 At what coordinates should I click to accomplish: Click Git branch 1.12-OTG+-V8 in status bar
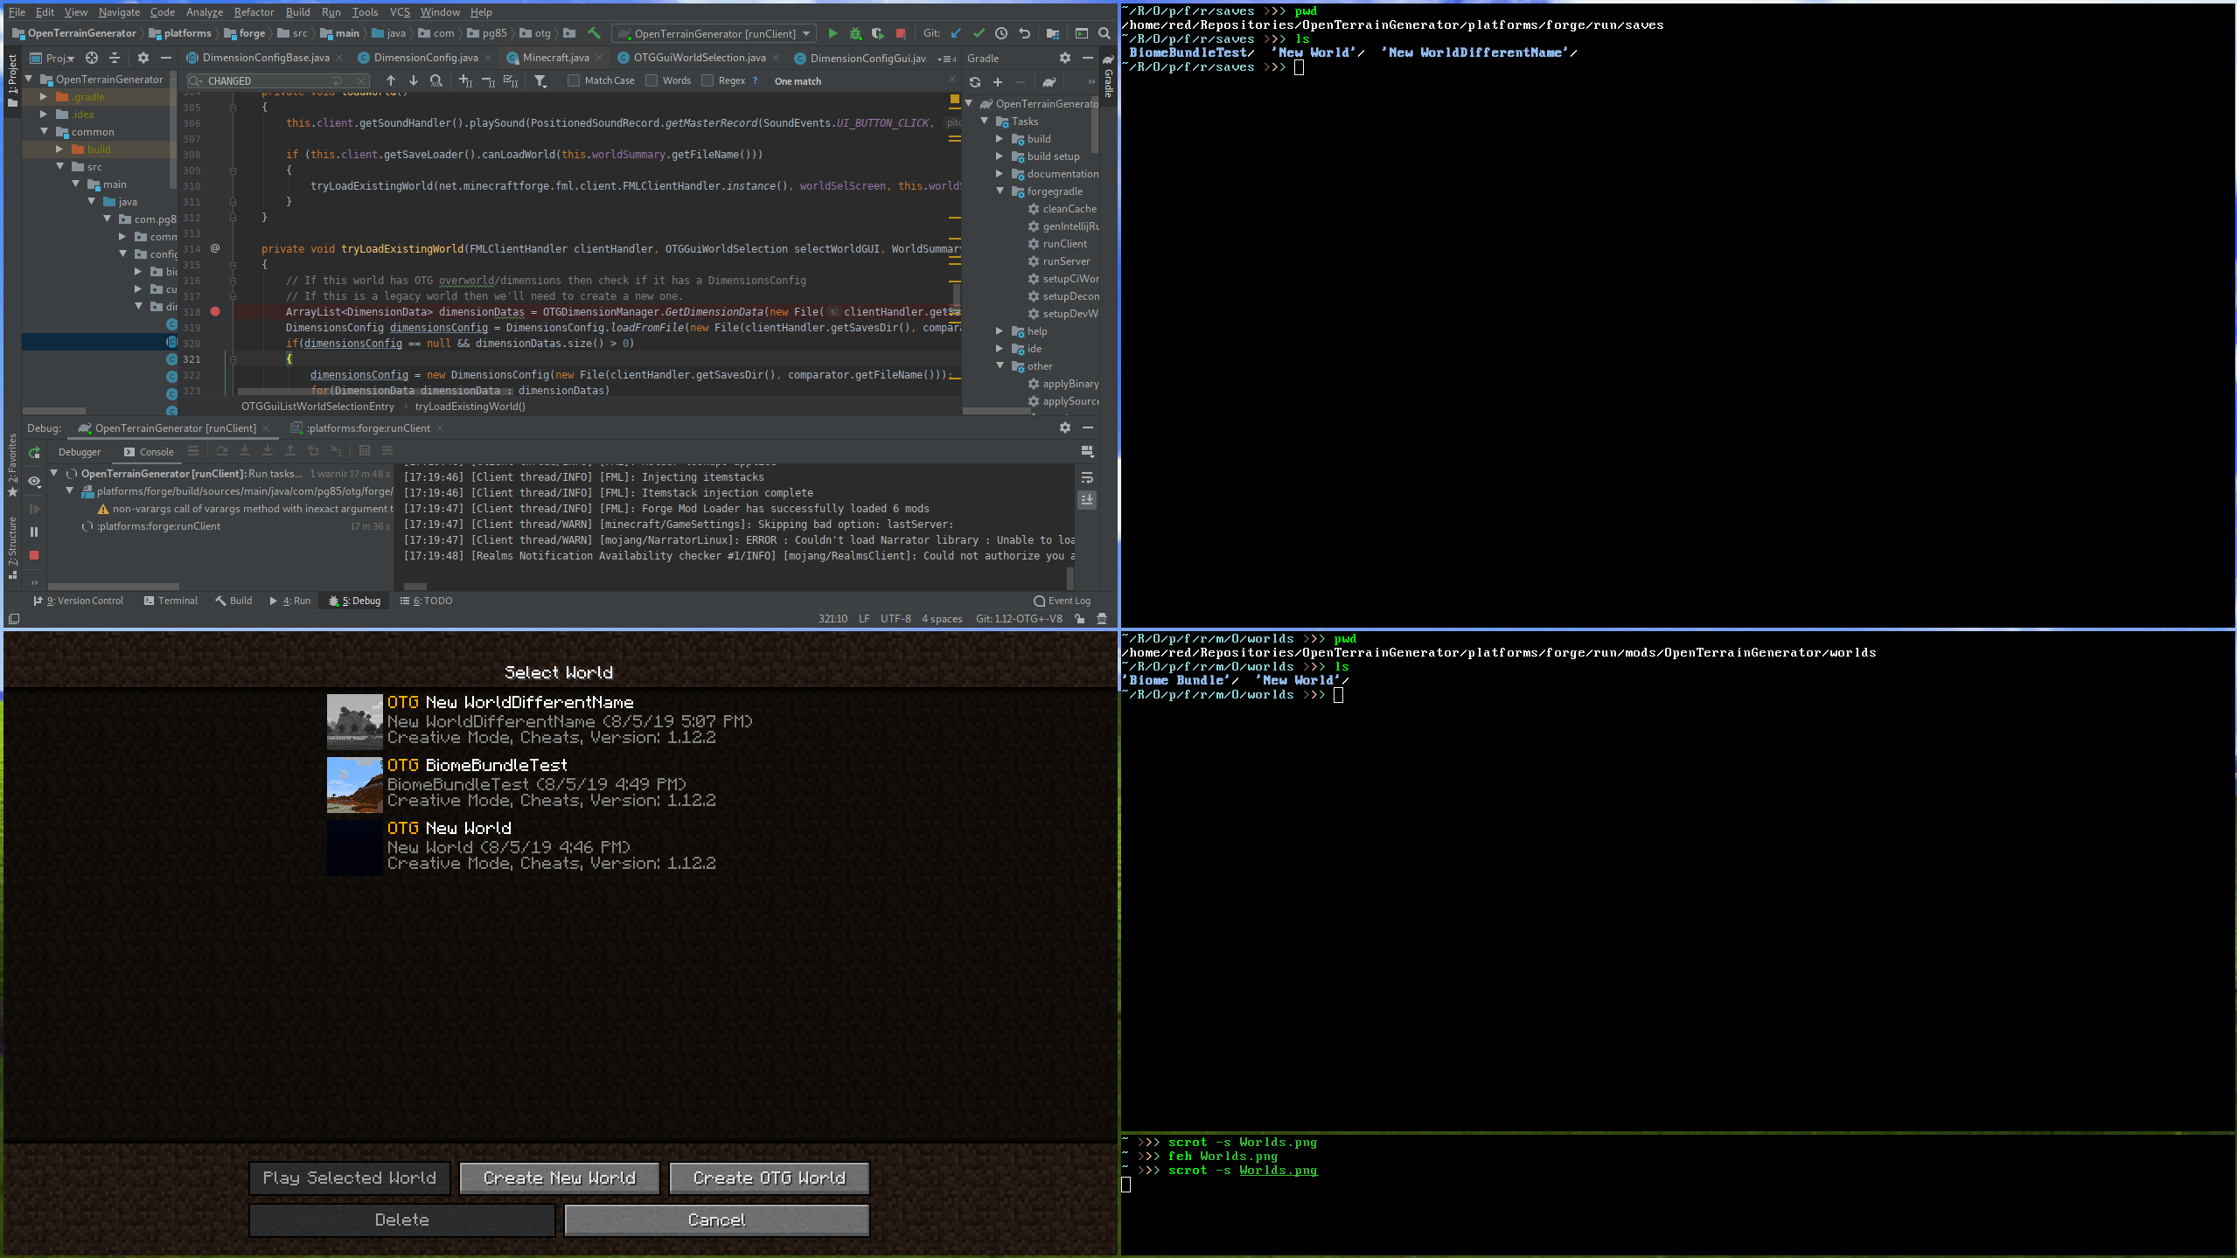1019,618
